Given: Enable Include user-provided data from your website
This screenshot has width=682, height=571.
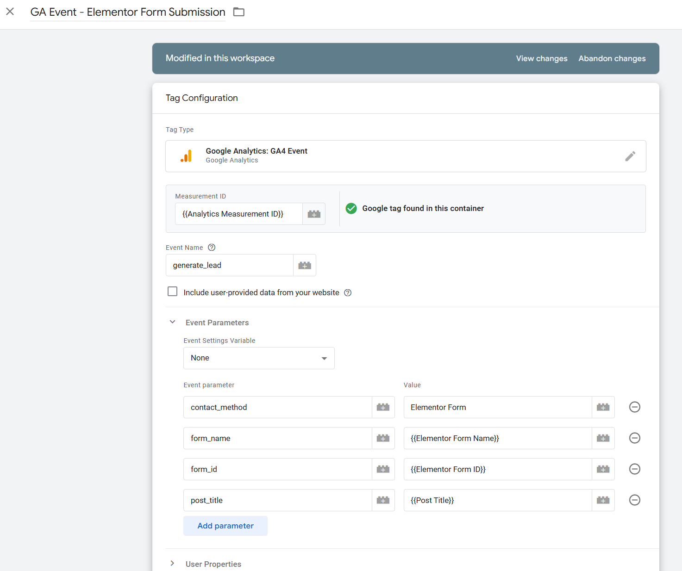Looking at the screenshot, I should point(172,291).
